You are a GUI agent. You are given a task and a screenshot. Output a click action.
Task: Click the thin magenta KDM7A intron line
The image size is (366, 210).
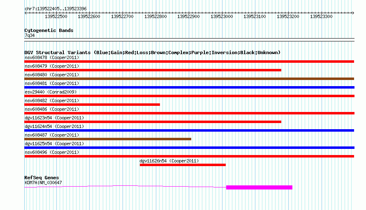click(x=125, y=186)
